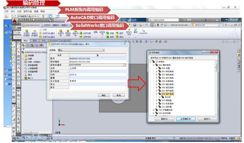
Task: Click the 确定 button in properties dialog
Action: [x=104, y=95]
